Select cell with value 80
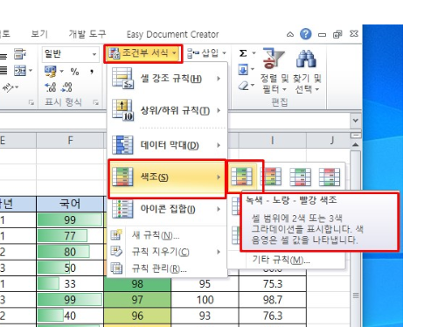 click(x=70, y=252)
